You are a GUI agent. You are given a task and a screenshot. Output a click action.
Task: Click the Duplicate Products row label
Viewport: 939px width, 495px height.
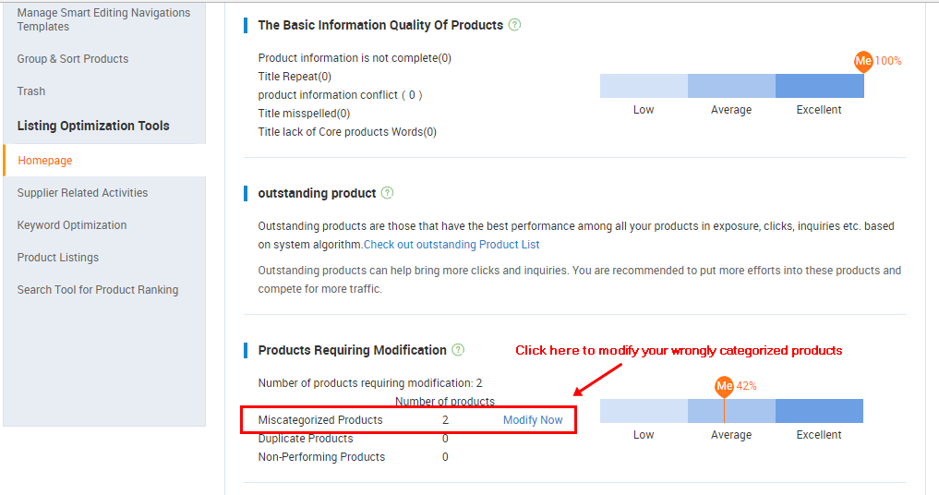306,439
